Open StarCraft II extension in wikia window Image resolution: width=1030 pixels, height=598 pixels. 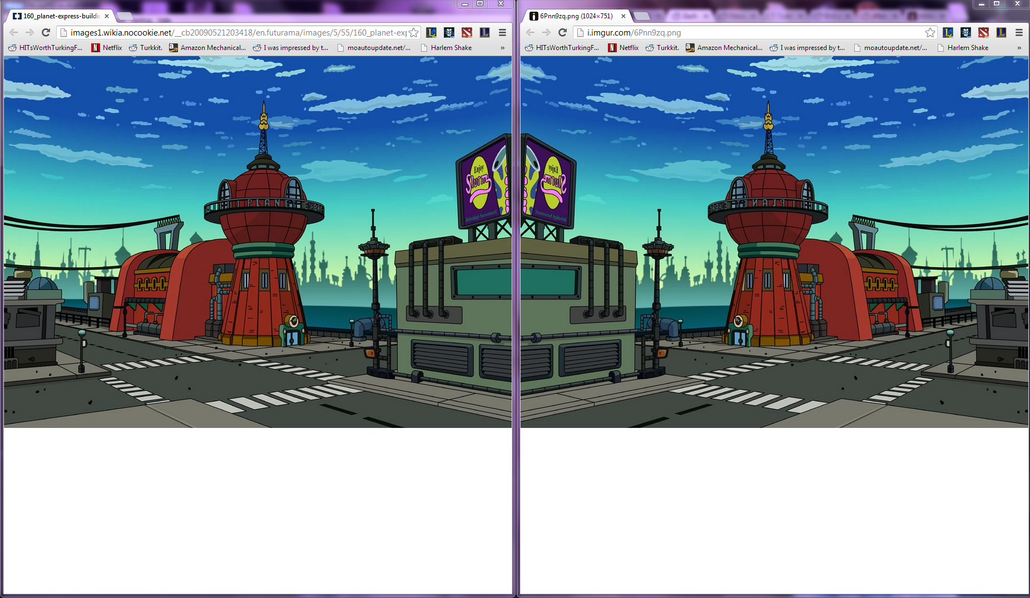(x=449, y=33)
